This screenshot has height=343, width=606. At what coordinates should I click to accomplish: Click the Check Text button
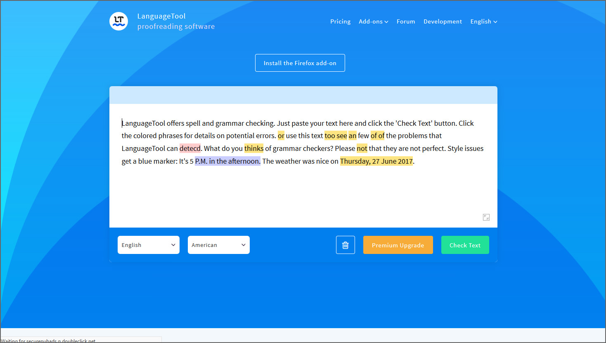(x=465, y=245)
